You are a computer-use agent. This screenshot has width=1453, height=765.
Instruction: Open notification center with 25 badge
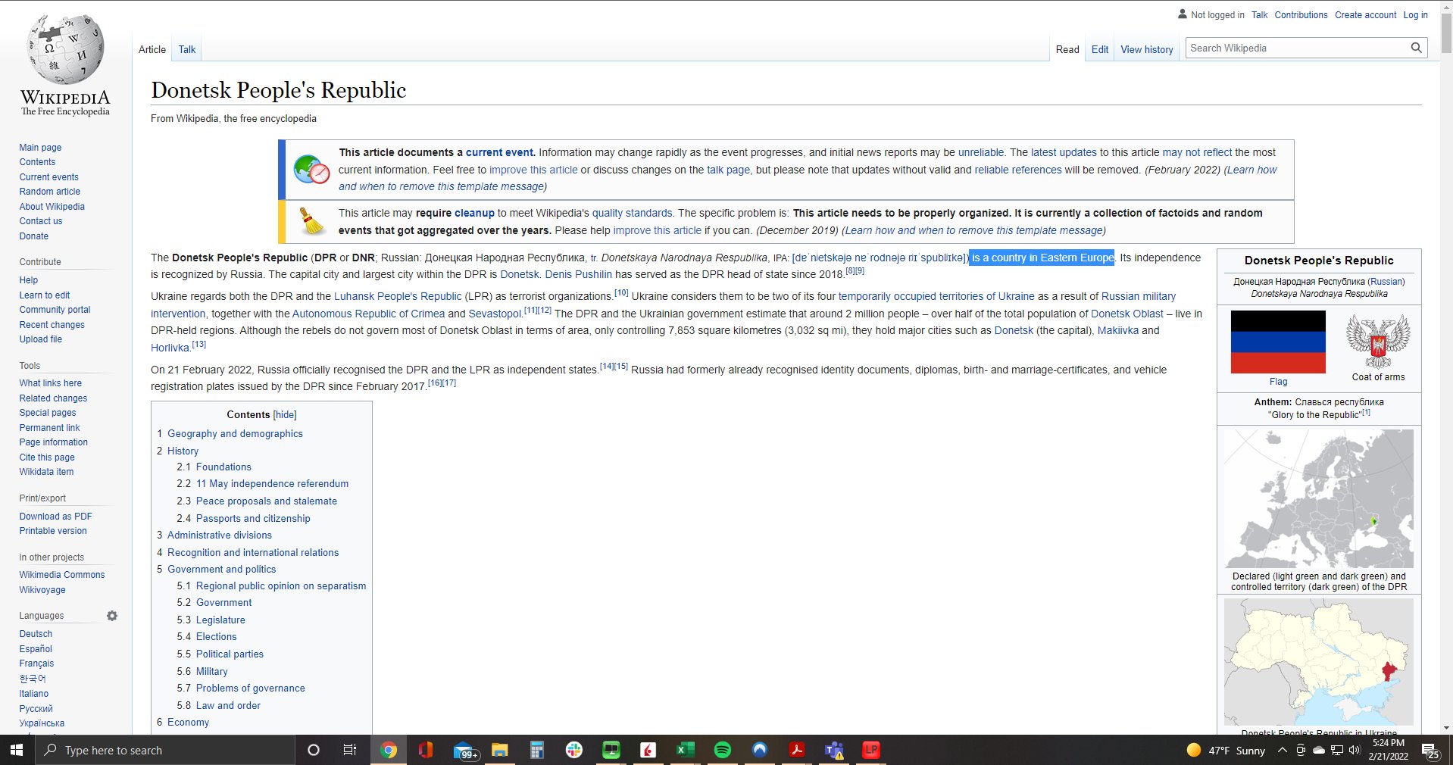click(x=1430, y=751)
